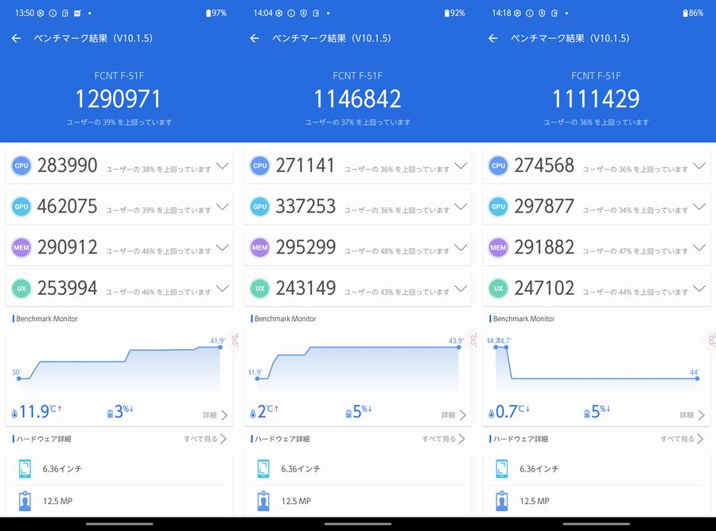Tap the 97% battery status icon
The image size is (716, 531).
[x=208, y=14]
